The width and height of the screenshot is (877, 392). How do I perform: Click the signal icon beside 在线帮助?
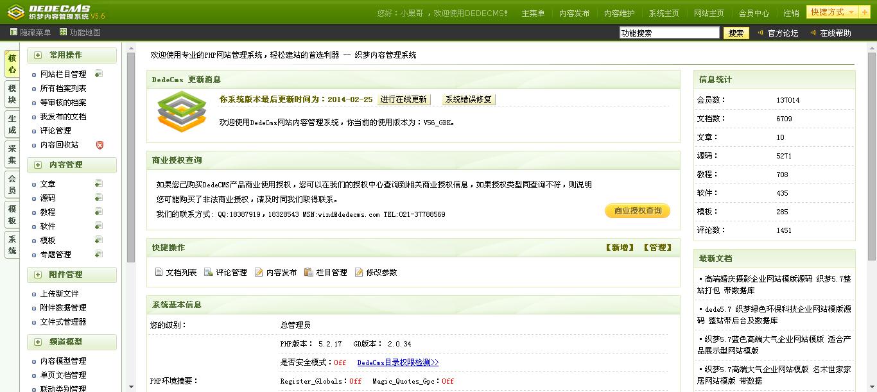[x=813, y=33]
